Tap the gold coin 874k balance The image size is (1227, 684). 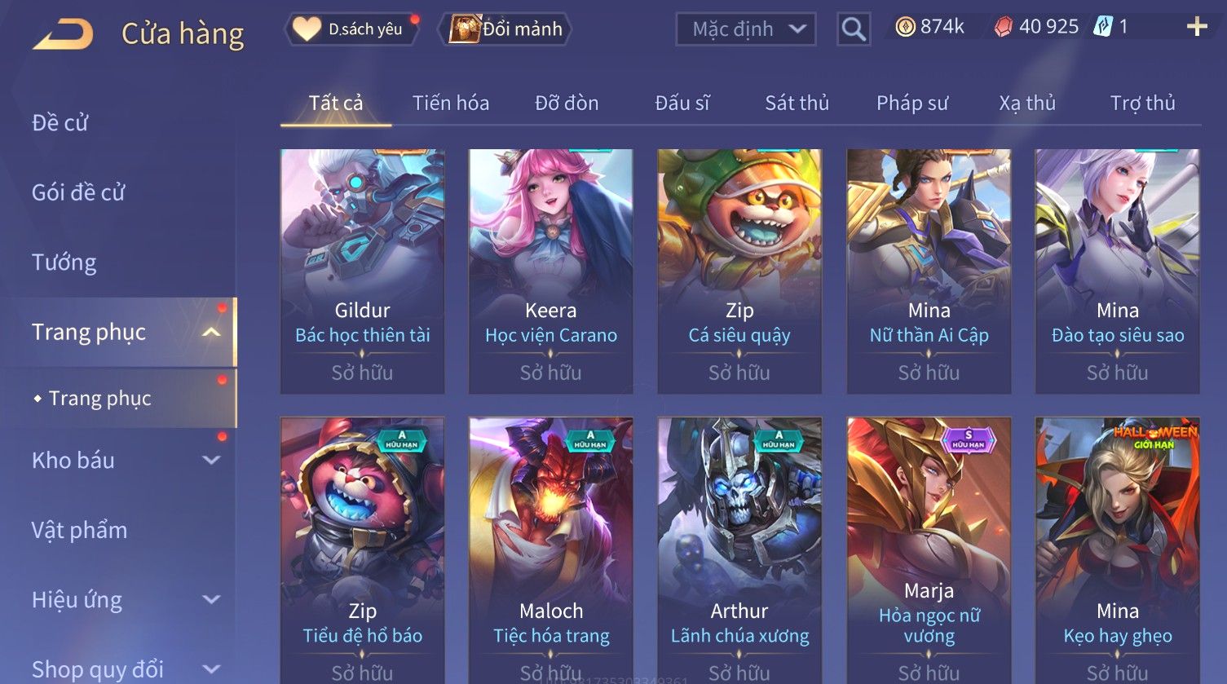tap(929, 27)
